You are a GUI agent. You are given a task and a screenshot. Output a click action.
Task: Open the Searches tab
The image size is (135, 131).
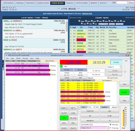(30, 3)
